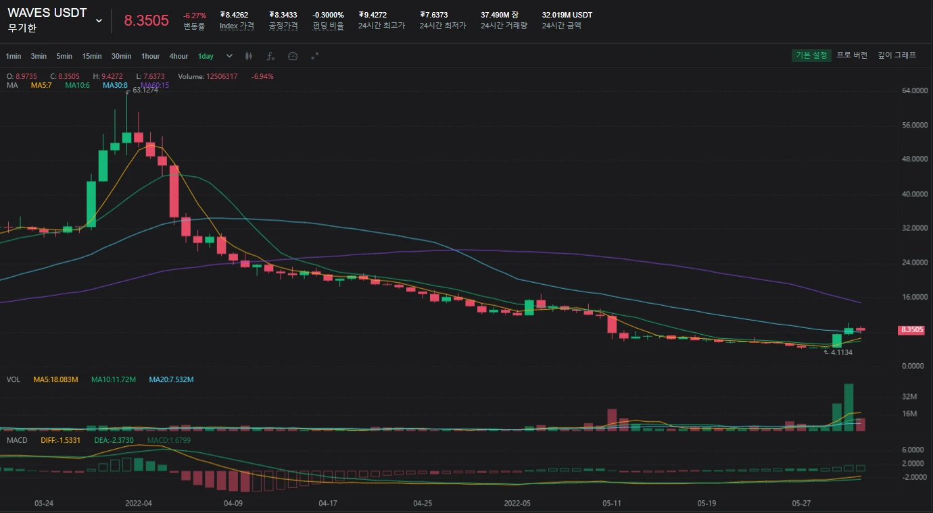Click the DIFF:-1.5331 value
This screenshot has height=513, width=933.
pos(61,440)
